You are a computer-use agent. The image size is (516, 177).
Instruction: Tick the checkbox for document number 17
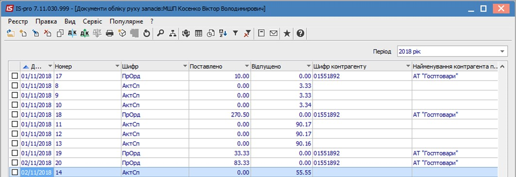[x=15, y=76]
